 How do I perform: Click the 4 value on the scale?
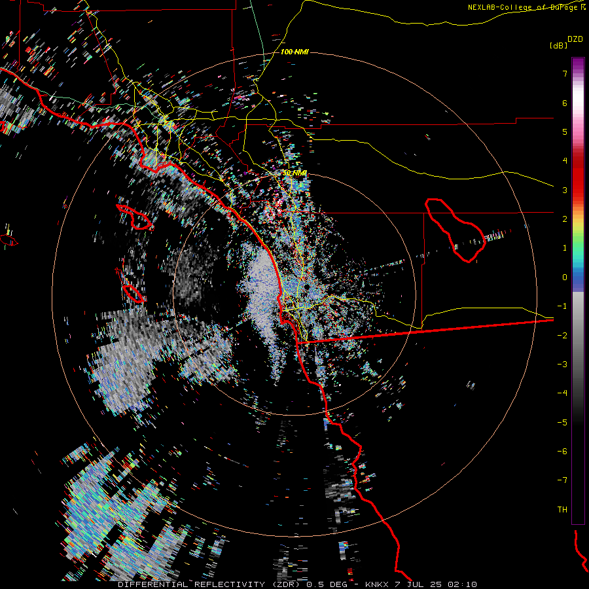tap(565, 161)
